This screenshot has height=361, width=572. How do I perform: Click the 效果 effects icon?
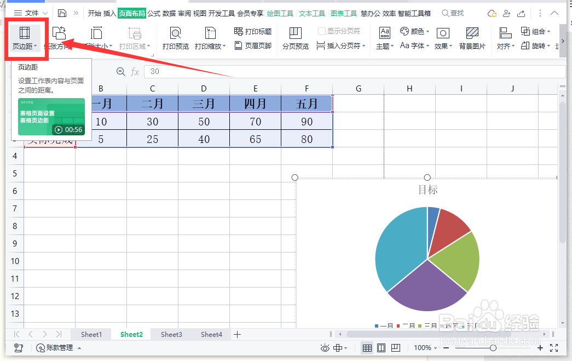pos(443,33)
